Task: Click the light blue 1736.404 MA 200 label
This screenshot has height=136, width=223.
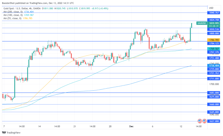Action: (214, 66)
